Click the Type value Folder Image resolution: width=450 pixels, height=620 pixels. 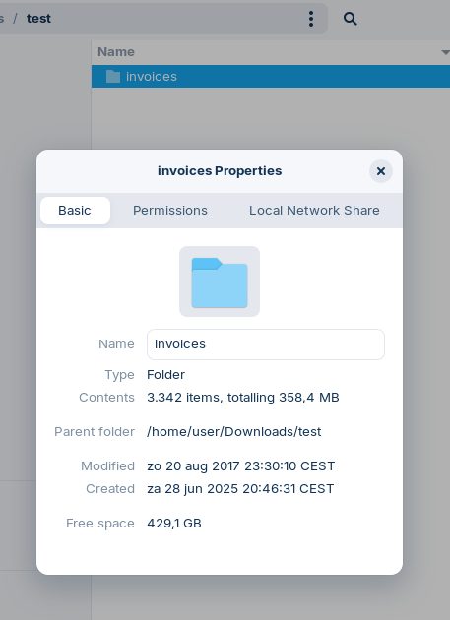point(165,374)
